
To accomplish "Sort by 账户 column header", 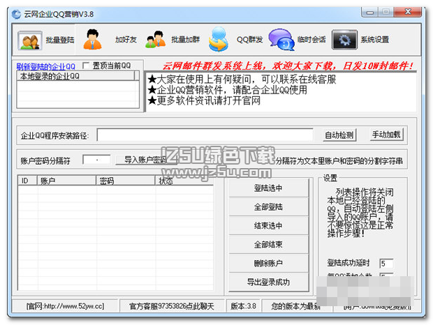I will (x=66, y=181).
